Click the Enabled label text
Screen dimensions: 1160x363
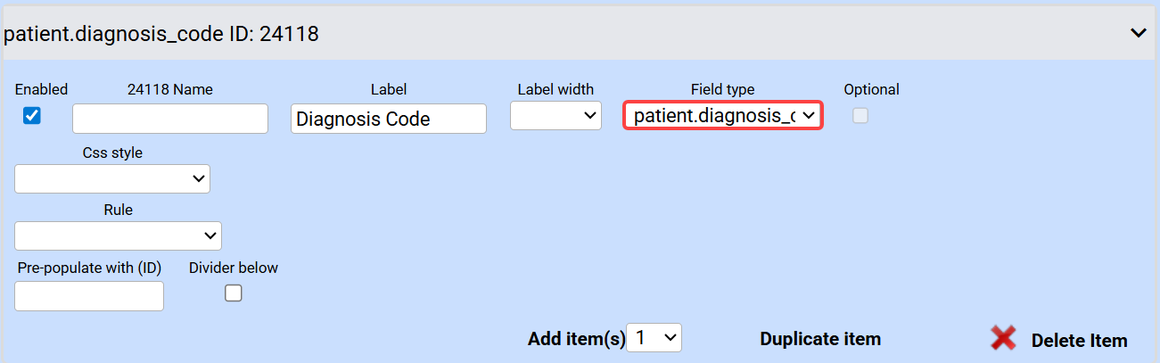point(41,89)
